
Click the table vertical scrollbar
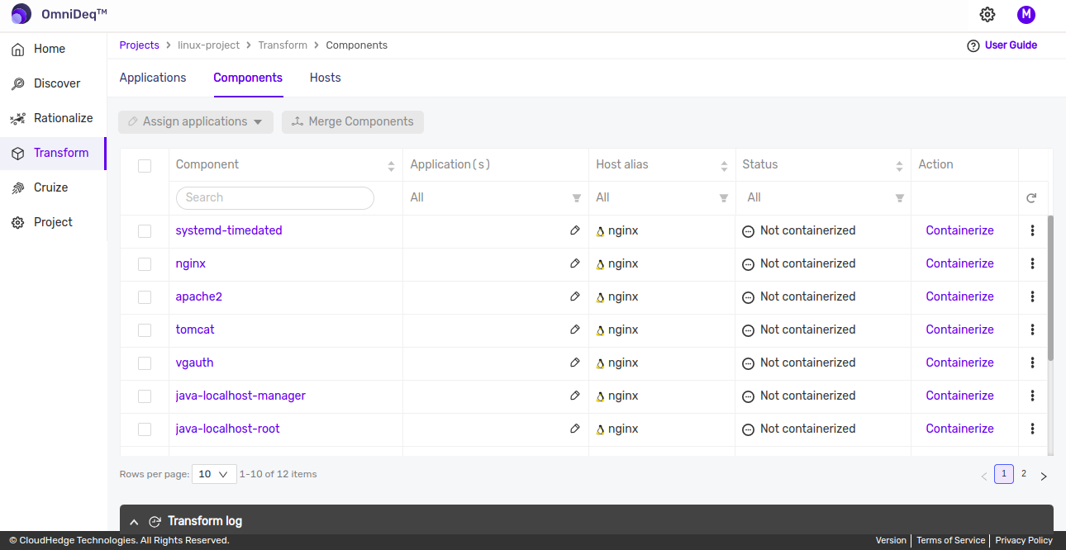point(1050,288)
